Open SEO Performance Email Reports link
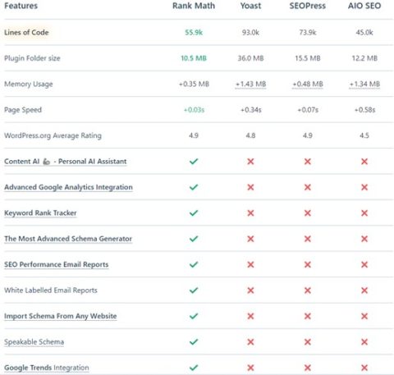This screenshot has height=375, width=394. (57, 264)
